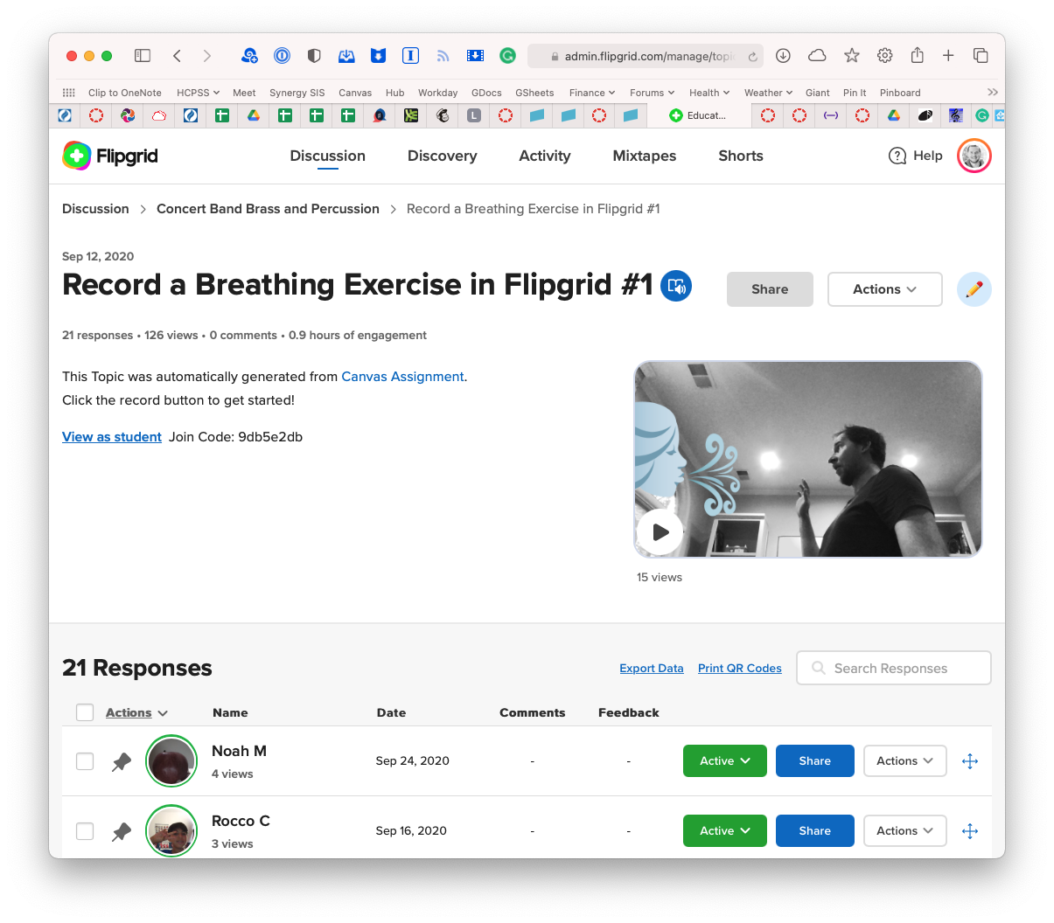Expand the Actions dropdown beside the Share button

(x=884, y=288)
